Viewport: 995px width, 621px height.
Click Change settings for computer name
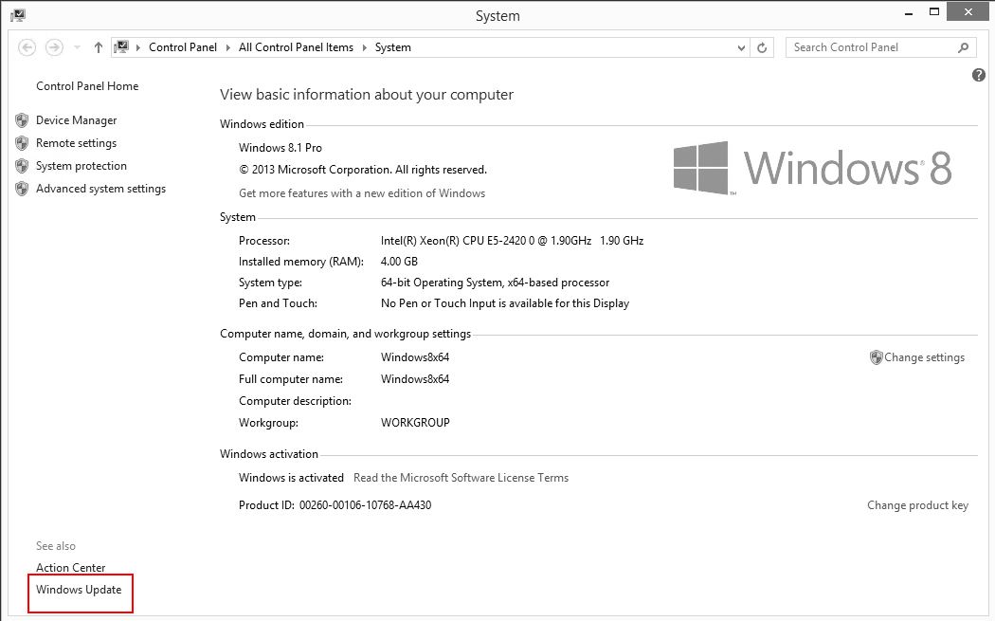(924, 357)
